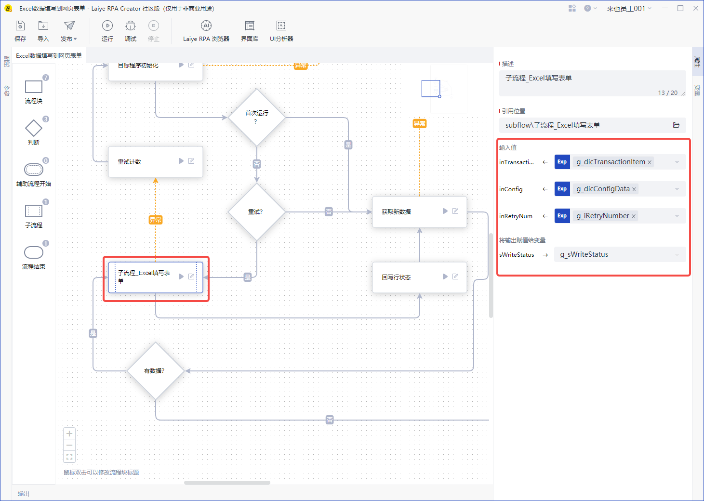Toggle Exp mode for inTransactionItem

pyautogui.click(x=562, y=162)
